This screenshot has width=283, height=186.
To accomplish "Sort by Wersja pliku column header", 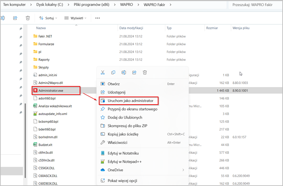I will coord(241,28).
